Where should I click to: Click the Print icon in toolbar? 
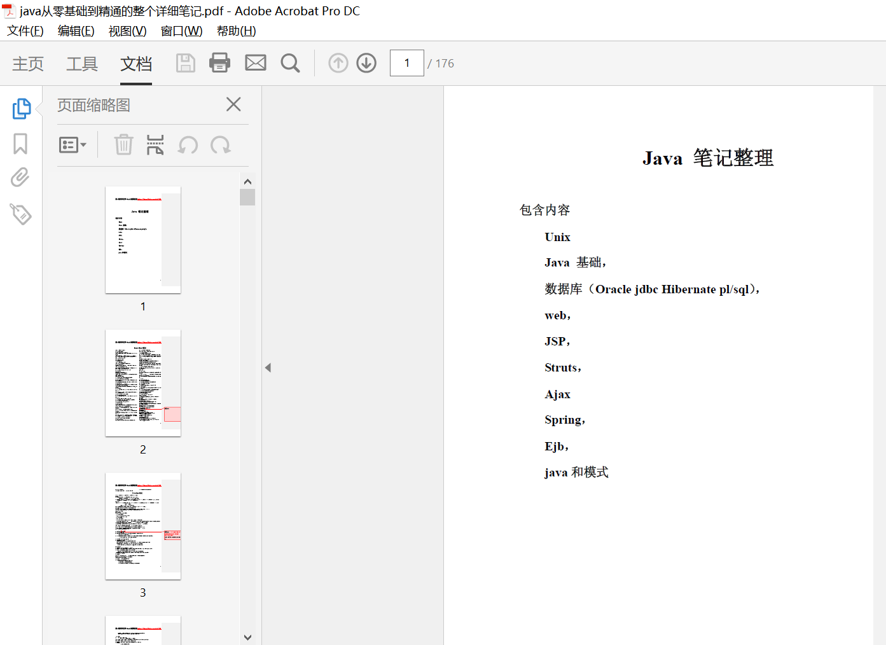[x=219, y=63]
